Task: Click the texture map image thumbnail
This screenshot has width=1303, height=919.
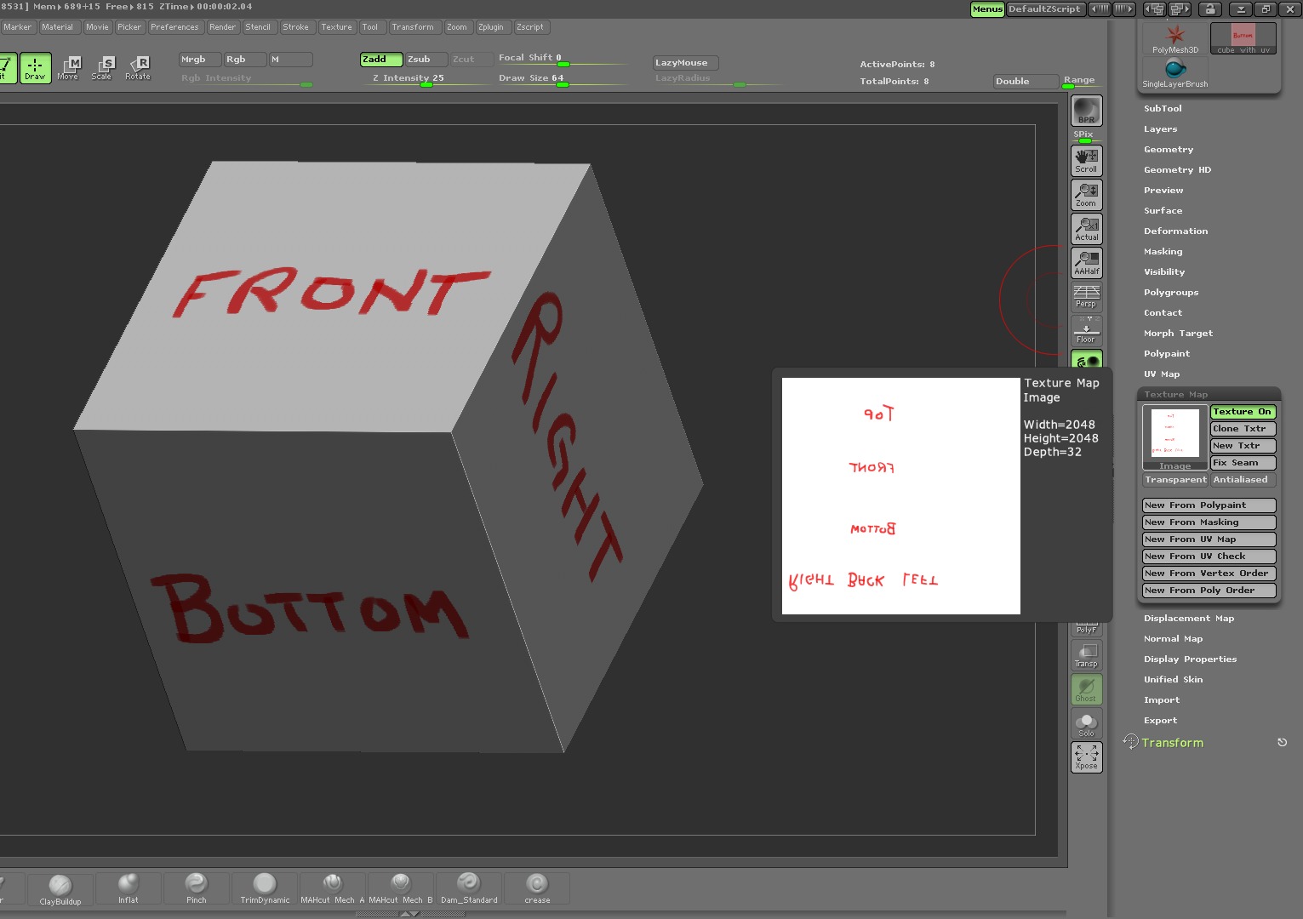Action: (x=1174, y=435)
